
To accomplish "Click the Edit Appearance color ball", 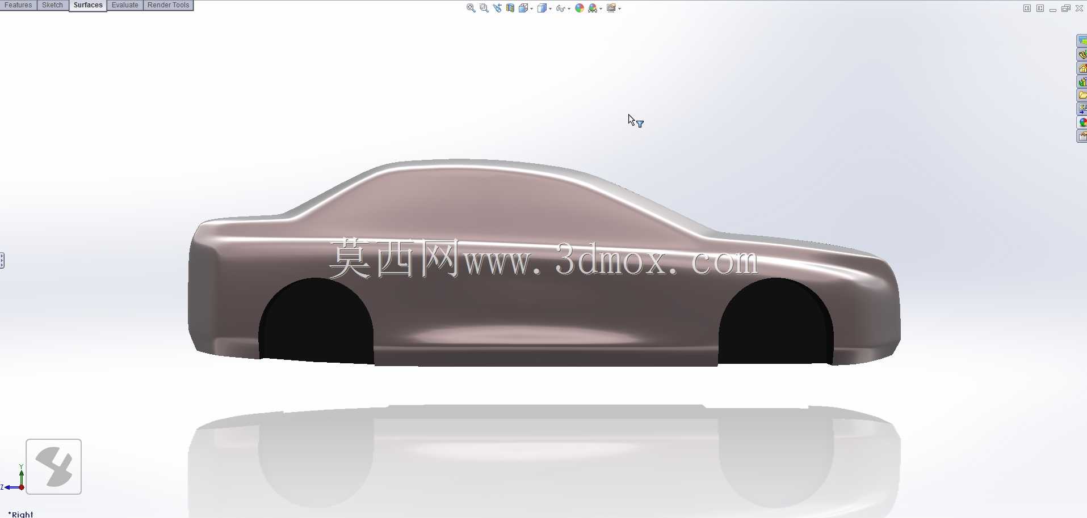I will pos(580,8).
